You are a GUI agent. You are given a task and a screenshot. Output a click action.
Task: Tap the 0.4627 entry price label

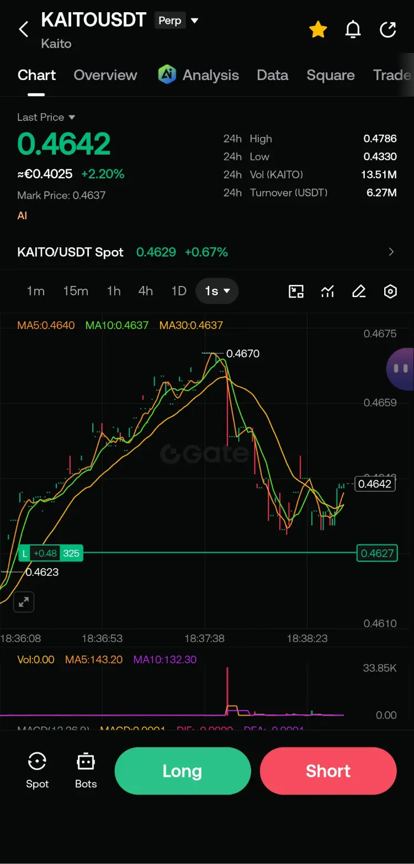pos(378,553)
